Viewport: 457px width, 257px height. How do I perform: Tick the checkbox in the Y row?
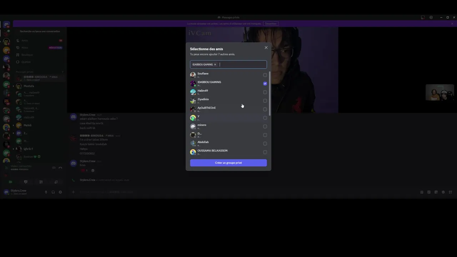click(265, 118)
